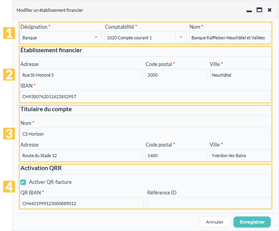279x231 pixels.
Task: Click the Rue St-Honoré 5 address field
Action: pyautogui.click(x=81, y=75)
